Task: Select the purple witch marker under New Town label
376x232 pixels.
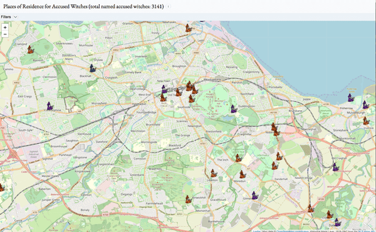Action: pyautogui.click(x=164, y=89)
